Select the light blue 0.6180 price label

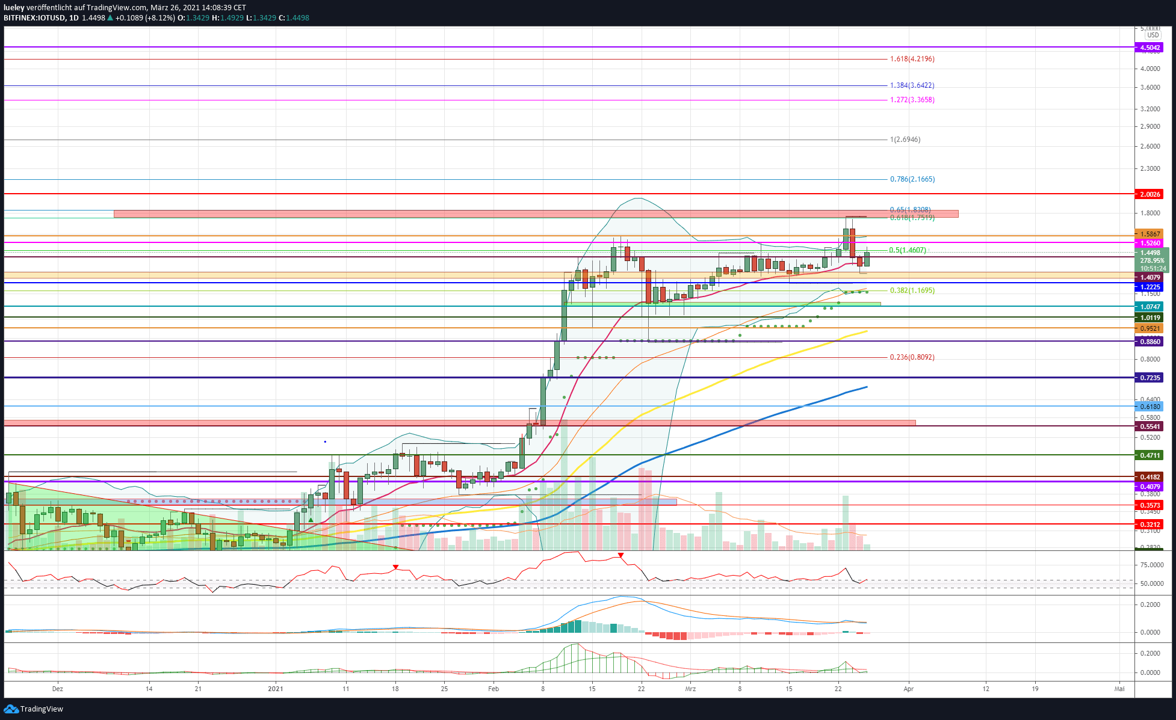1149,407
